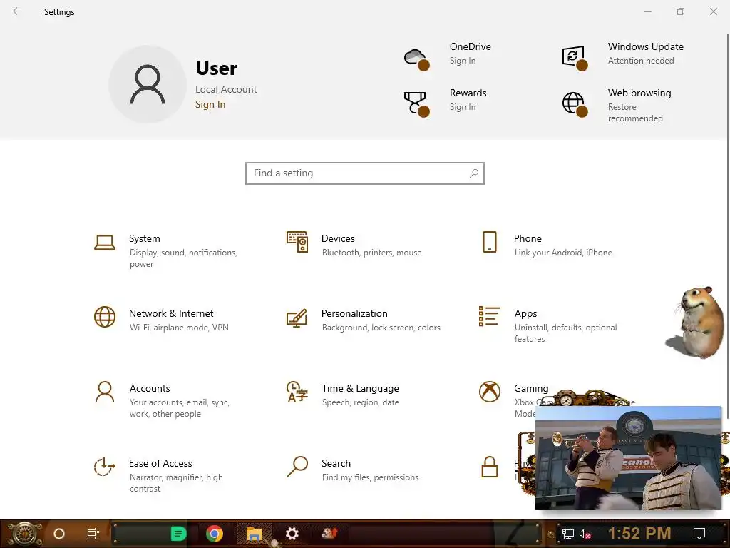Click the OneDrive cloud icon

click(x=416, y=59)
